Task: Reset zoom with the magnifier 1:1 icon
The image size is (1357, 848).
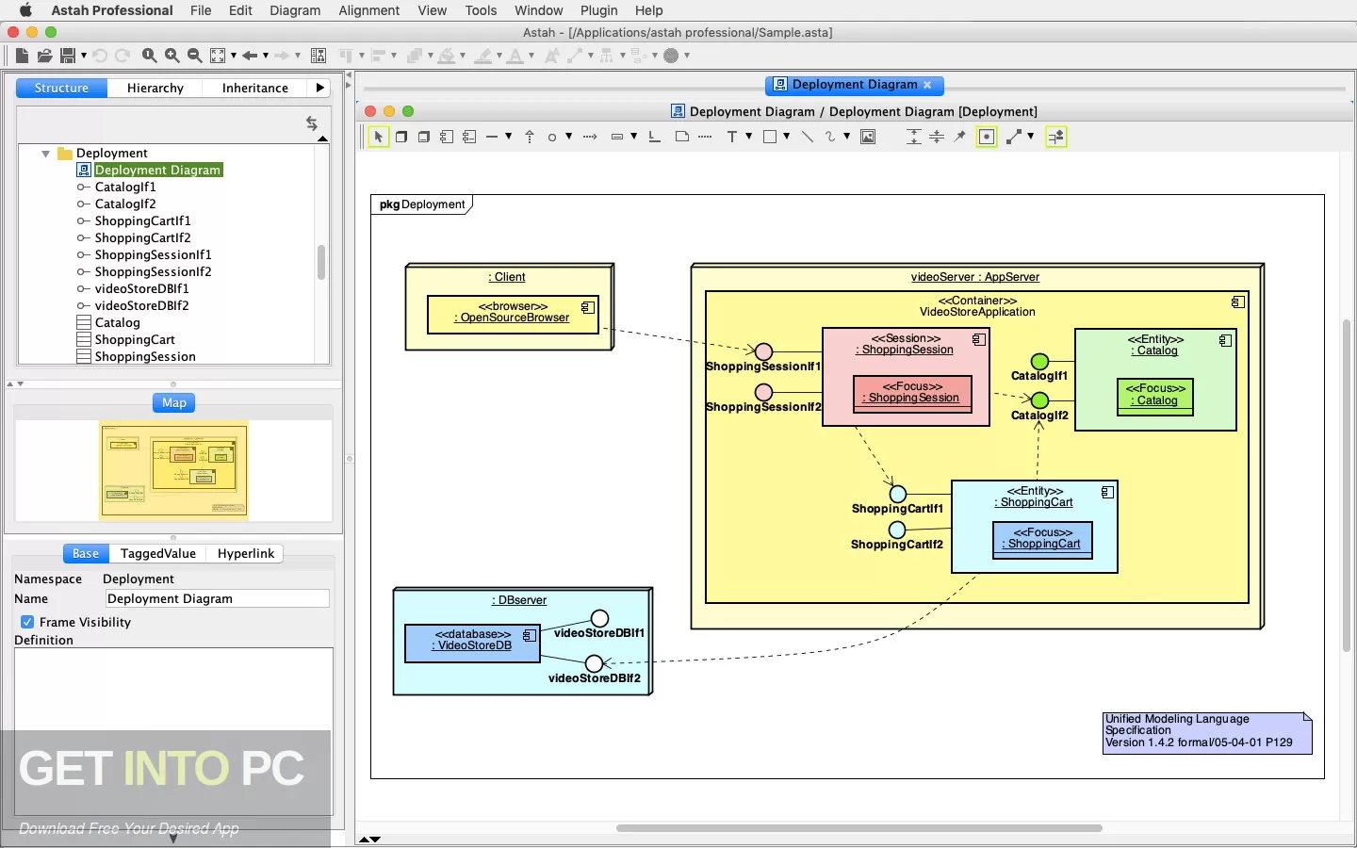Action: pyautogui.click(x=149, y=56)
